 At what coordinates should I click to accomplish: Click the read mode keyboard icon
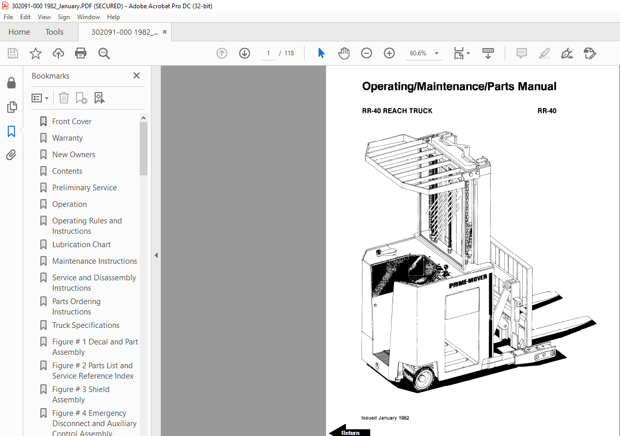[488, 53]
